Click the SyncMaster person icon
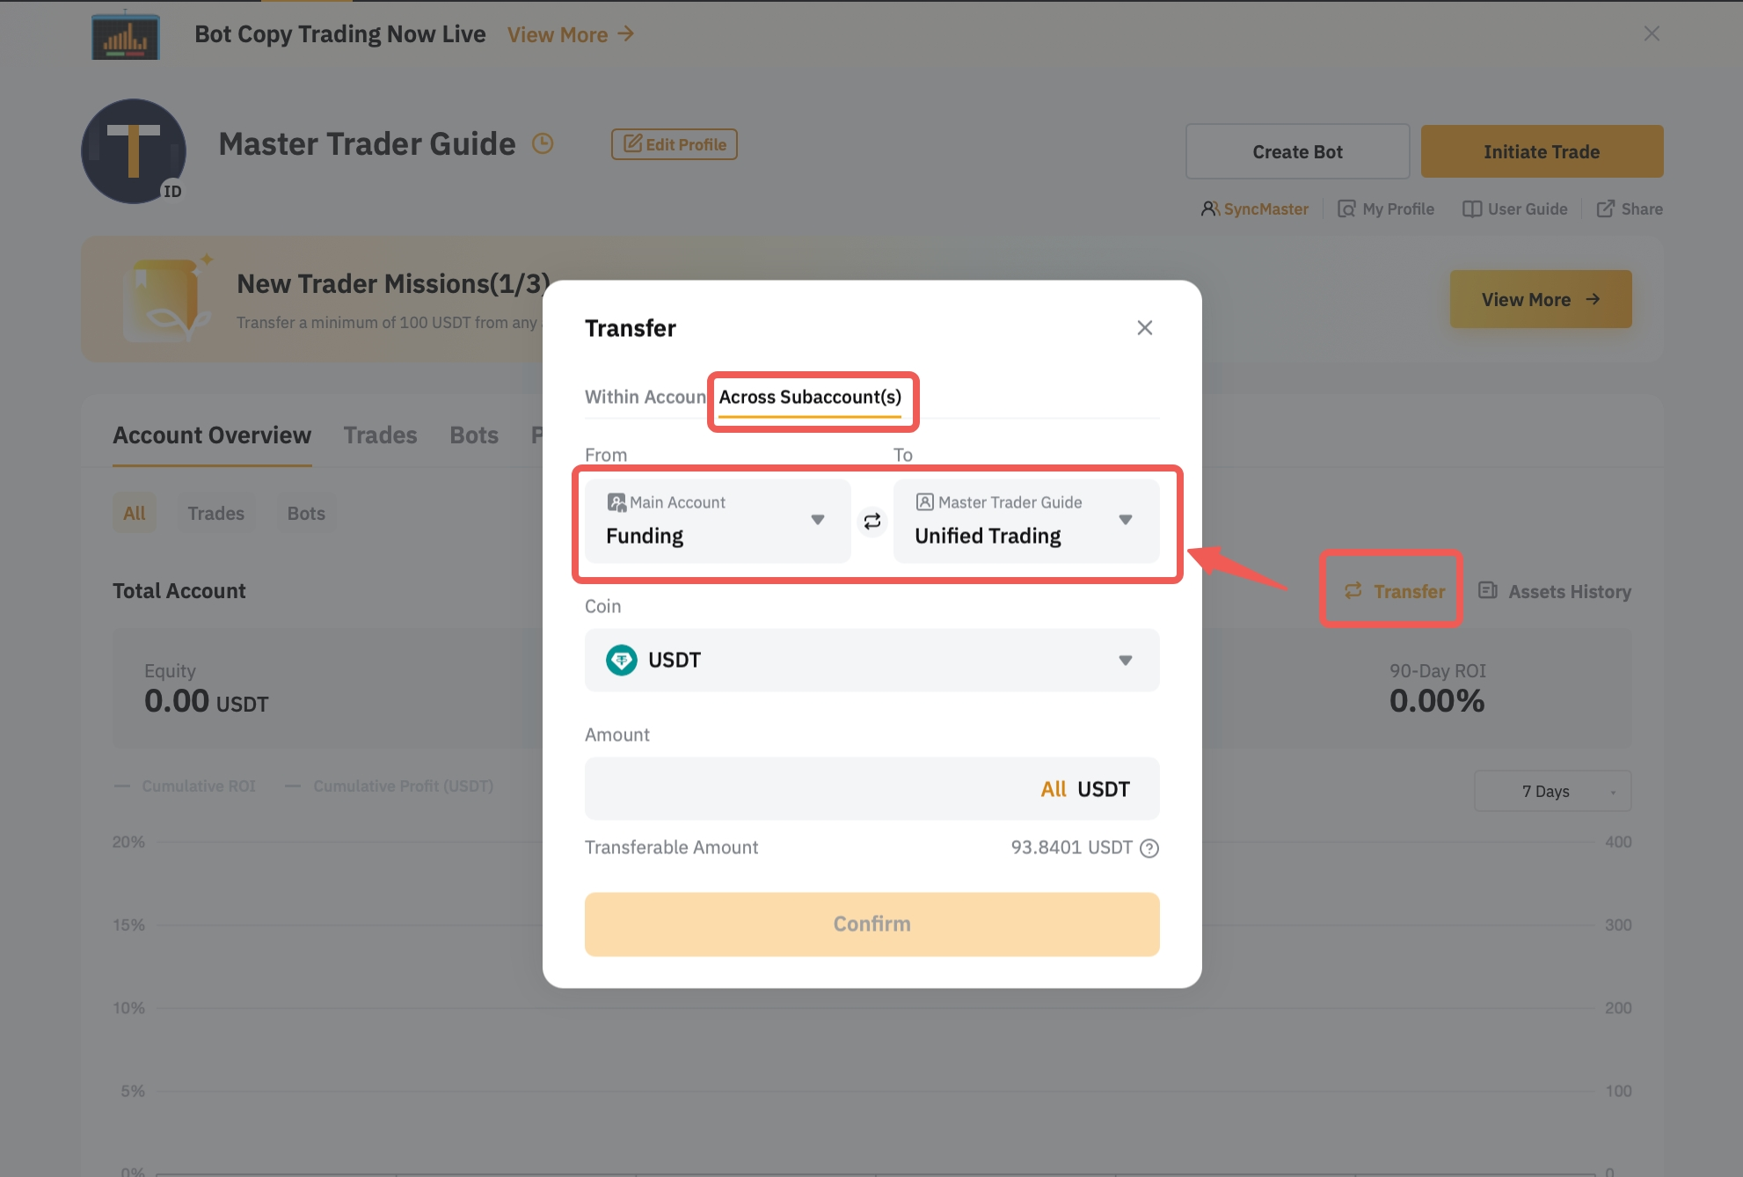Viewport: 1743px width, 1177px height. pyautogui.click(x=1210, y=208)
